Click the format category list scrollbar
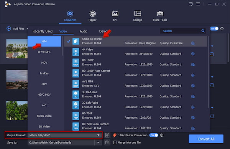The height and width of the screenshot is (149, 230). [62, 46]
